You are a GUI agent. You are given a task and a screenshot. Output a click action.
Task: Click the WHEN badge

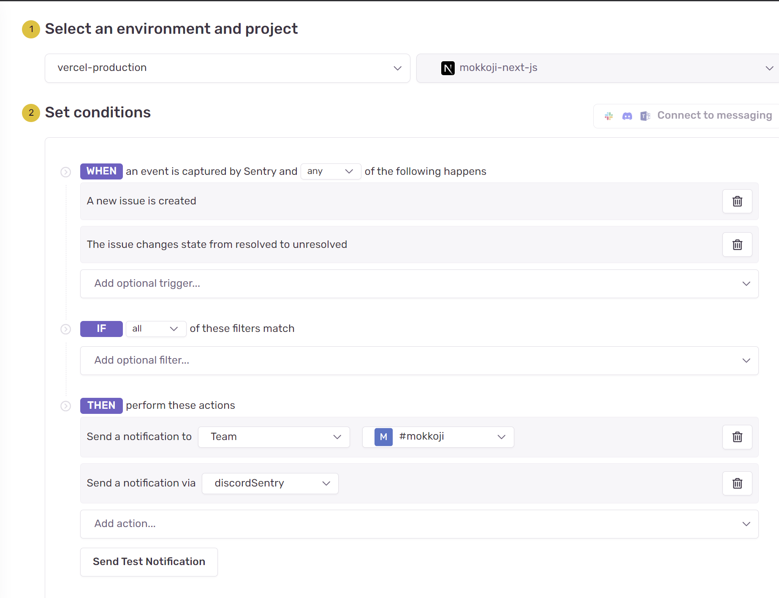[x=101, y=171]
